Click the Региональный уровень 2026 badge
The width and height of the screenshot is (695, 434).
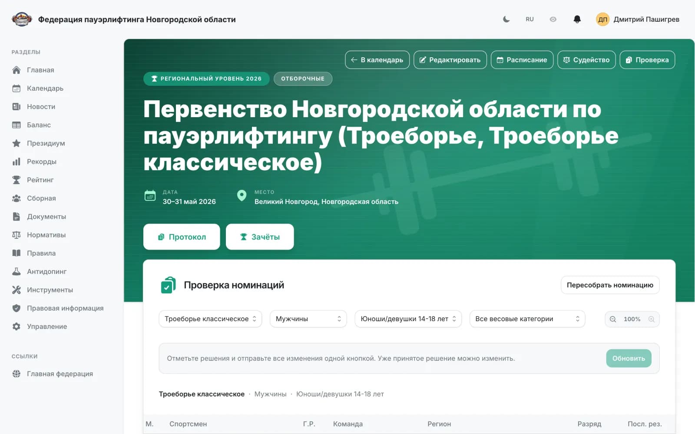pos(206,79)
